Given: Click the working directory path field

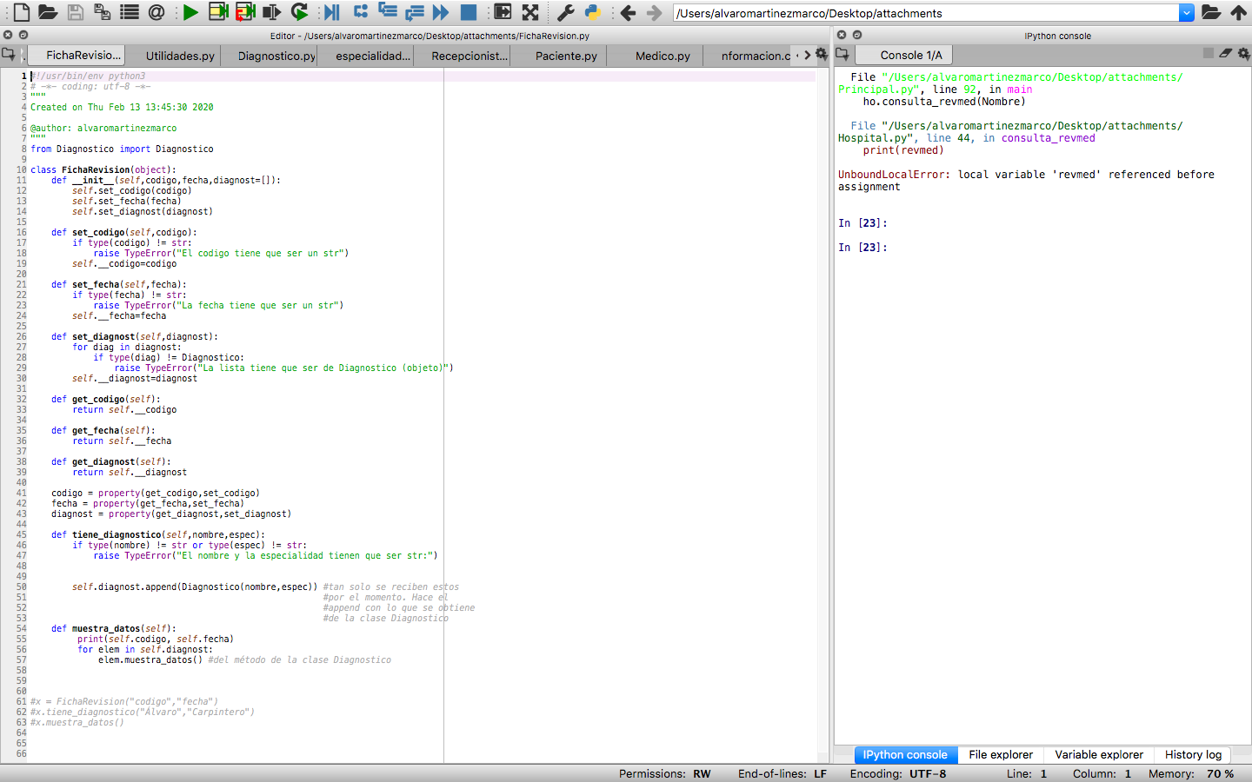Looking at the screenshot, I should (926, 13).
